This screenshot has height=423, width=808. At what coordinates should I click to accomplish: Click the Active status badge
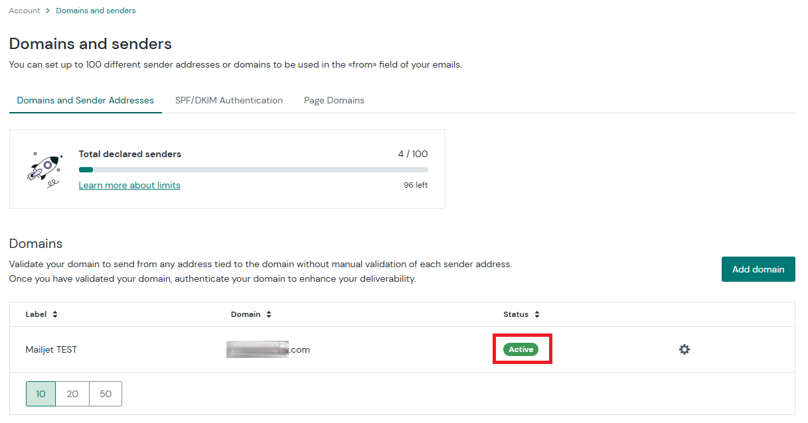point(521,349)
